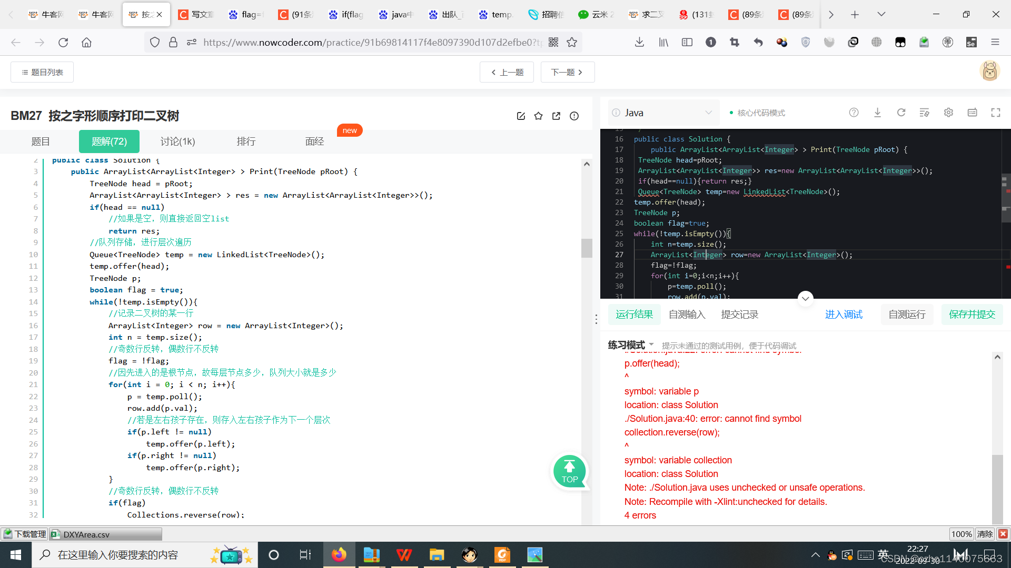Favorite the problem with the star icon
This screenshot has width=1011, height=568.
click(538, 116)
